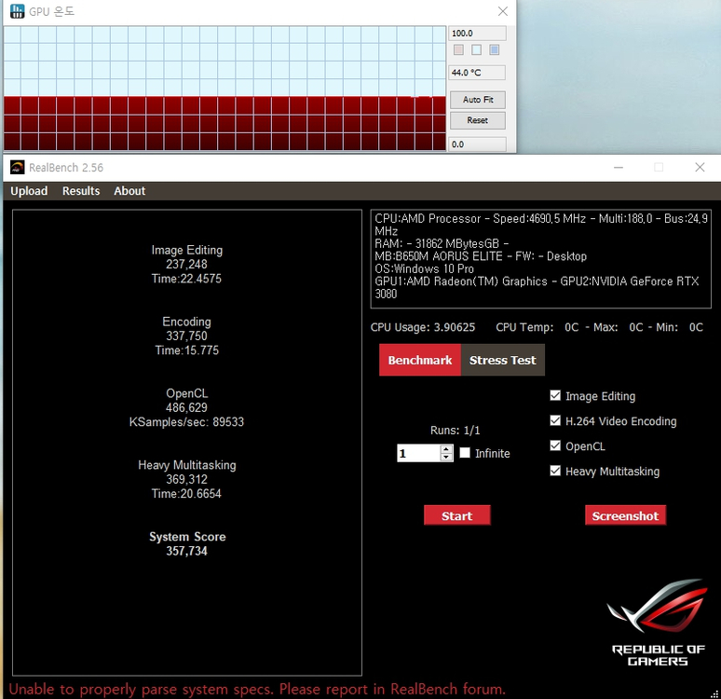Screen dimensions: 721x699
Task: Toggle the H.264 Video Encoding checkbox
Action: [x=555, y=420]
